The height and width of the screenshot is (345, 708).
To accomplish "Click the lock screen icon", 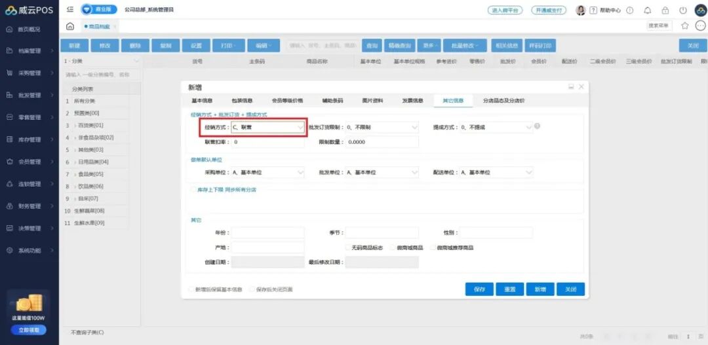I will tap(665, 10).
